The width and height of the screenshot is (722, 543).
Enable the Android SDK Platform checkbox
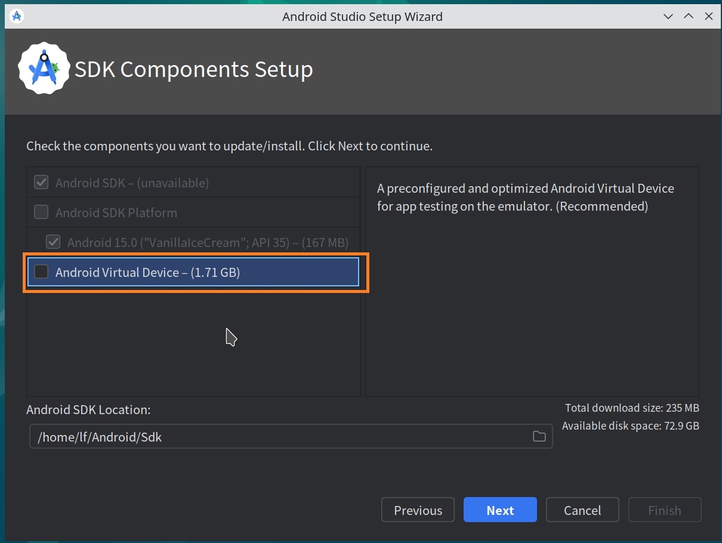(41, 212)
